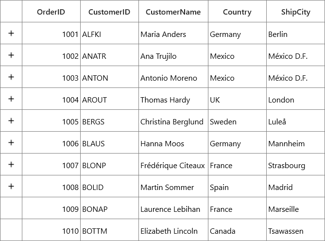Expand the row for order 1002
The image size is (325, 241).
(11, 55)
